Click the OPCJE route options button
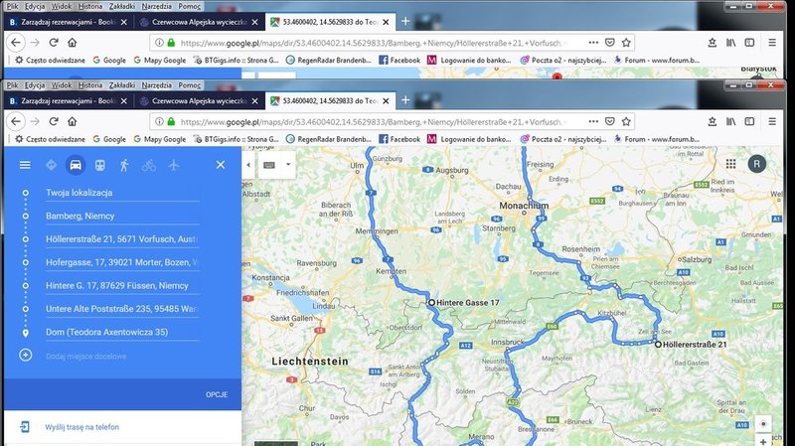795x446 pixels. pos(217,394)
